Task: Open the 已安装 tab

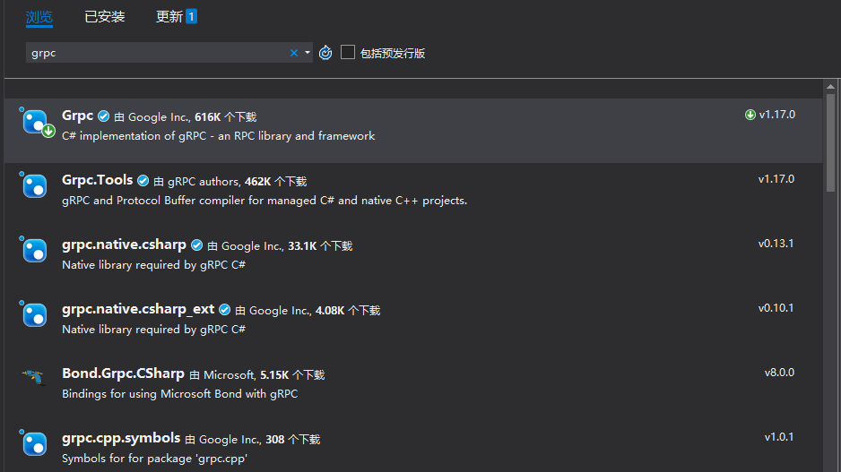Action: click(105, 17)
